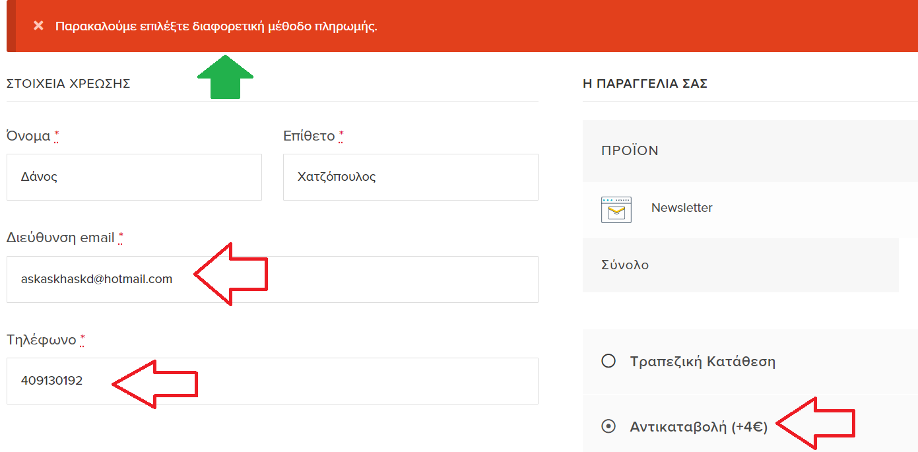Click into the Διεύθυνση email input field
Image resolution: width=918 pixels, height=452 pixels.
tap(99, 279)
